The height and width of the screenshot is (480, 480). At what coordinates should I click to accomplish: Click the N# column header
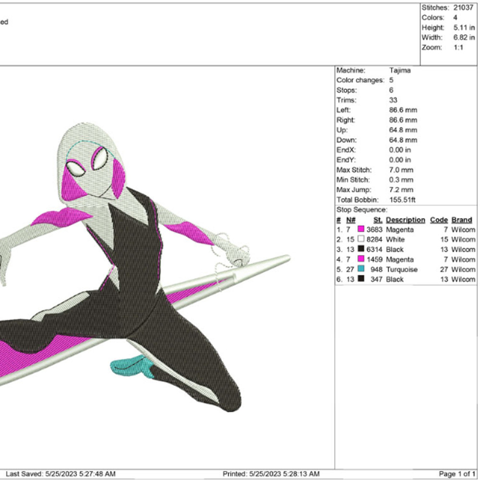coord(351,220)
